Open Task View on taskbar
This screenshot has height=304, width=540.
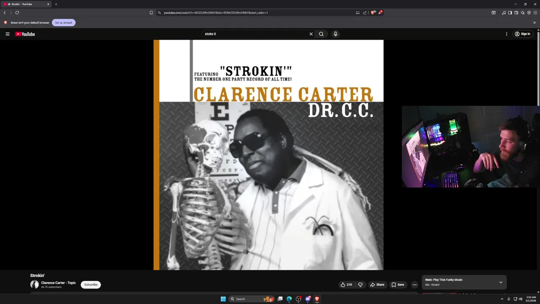click(280, 299)
